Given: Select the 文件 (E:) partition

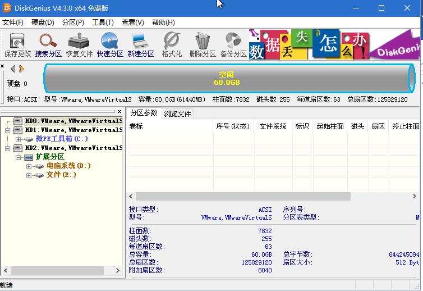Looking at the screenshot, I should tap(61, 175).
